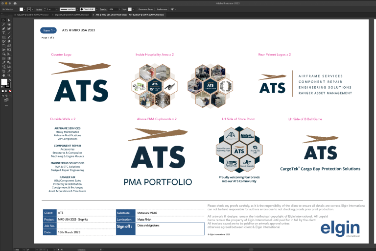The image size is (376, 251).
Task: Open the Stroke panel link
Action: 39,9
